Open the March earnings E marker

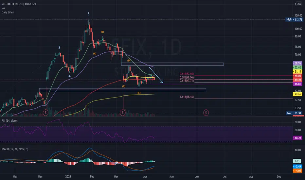click(122, 113)
